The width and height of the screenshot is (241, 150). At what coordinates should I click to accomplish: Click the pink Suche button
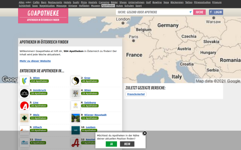tap(199, 12)
